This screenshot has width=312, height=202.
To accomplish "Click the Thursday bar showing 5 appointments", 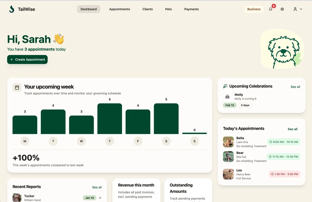I will click(110, 119).
